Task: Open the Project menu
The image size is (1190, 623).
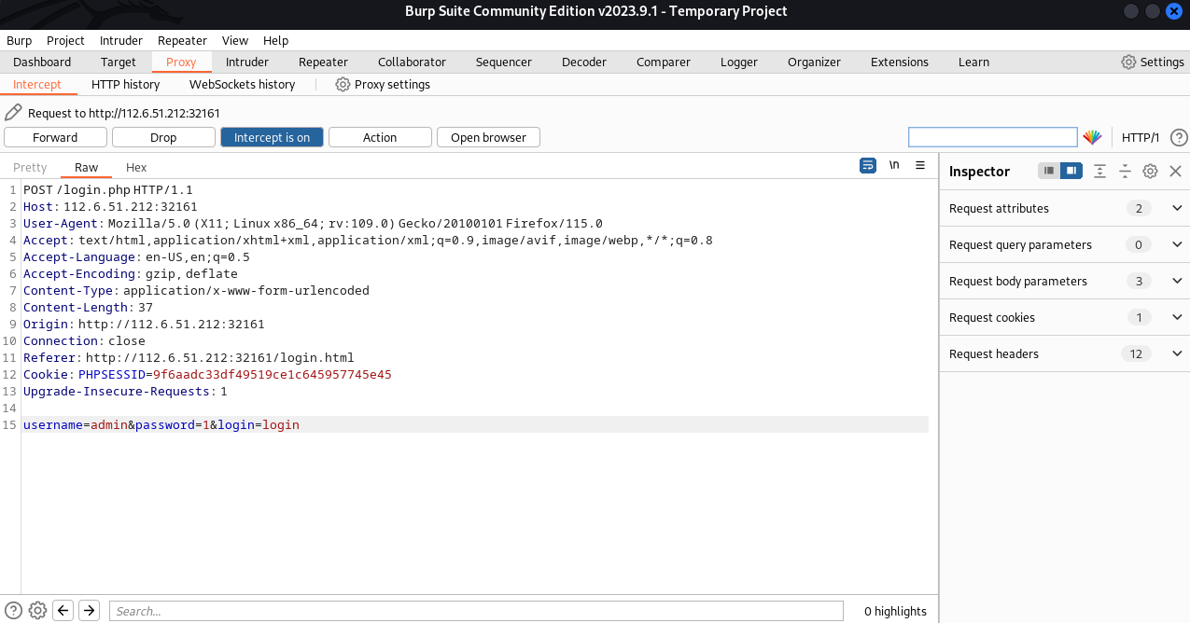Action: pyautogui.click(x=65, y=40)
